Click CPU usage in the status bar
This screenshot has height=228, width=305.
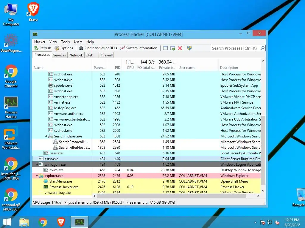coord(47,202)
